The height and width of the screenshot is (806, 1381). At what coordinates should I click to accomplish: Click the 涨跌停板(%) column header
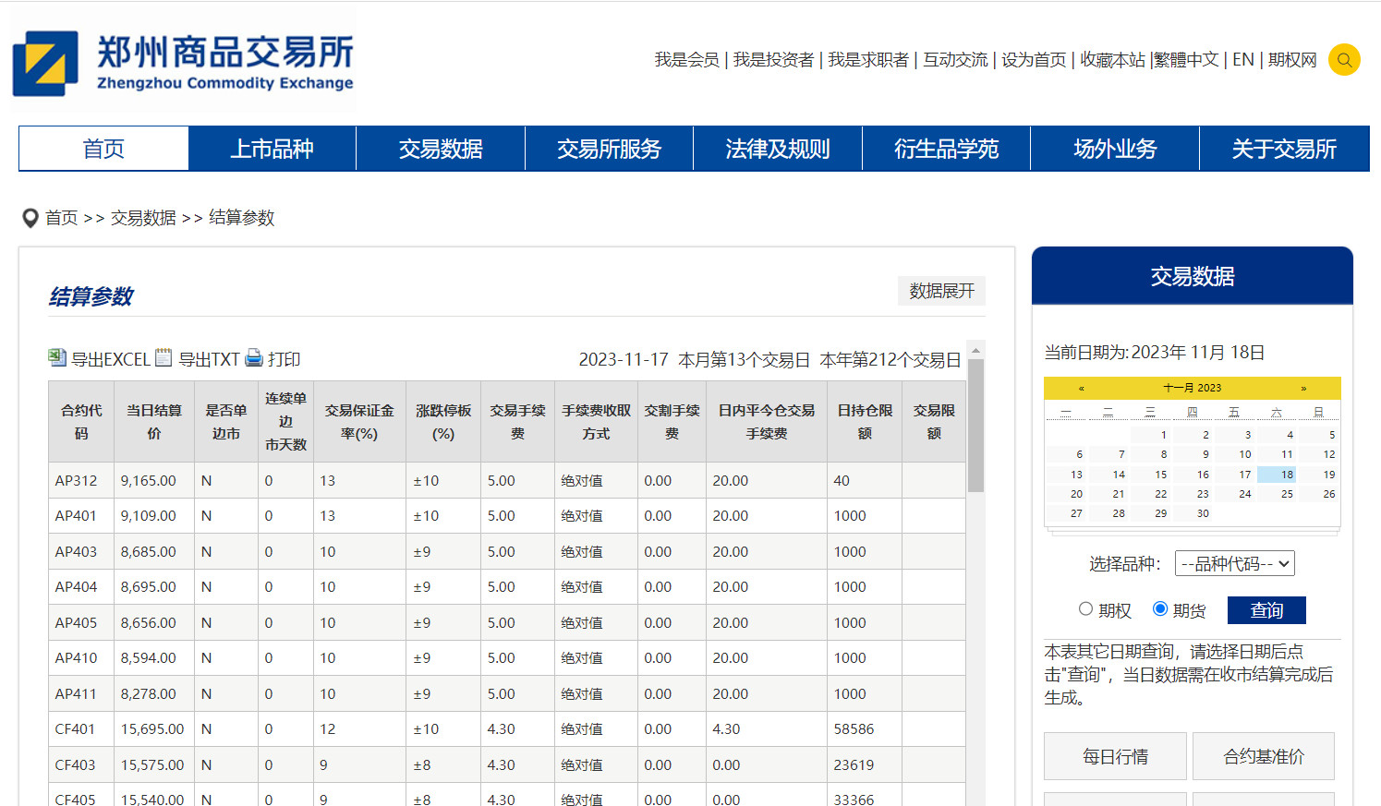pyautogui.click(x=443, y=422)
